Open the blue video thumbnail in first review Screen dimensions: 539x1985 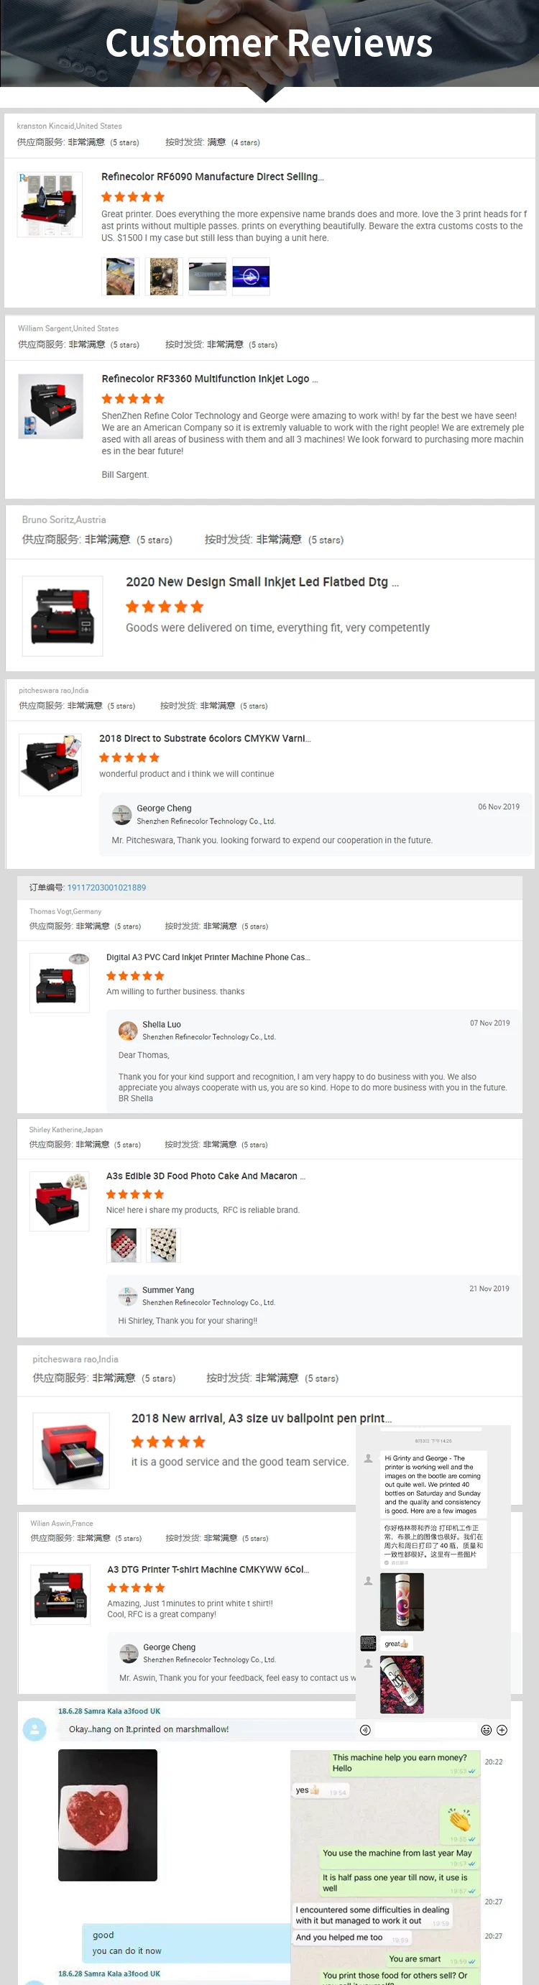point(251,276)
